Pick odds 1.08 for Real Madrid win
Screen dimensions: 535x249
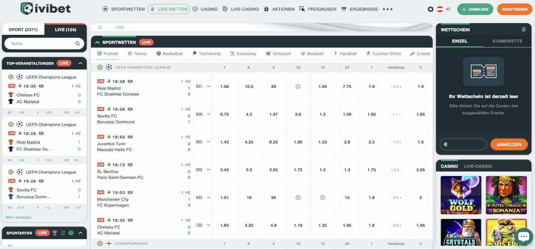coord(225,86)
